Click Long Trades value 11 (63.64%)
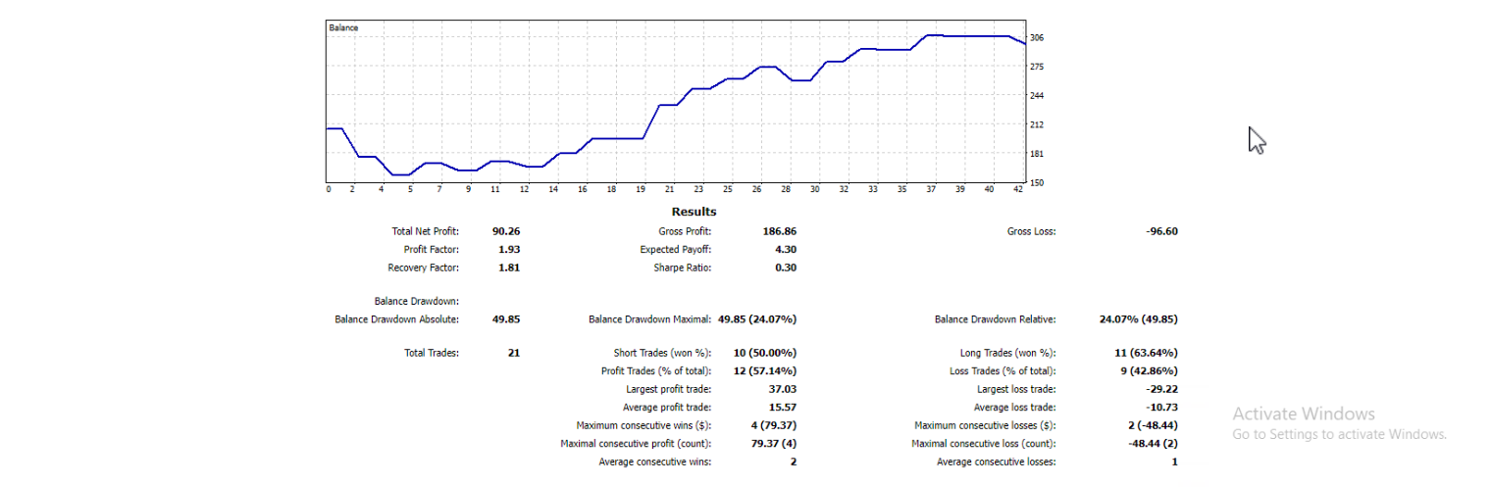The height and width of the screenshot is (487, 1492). [1146, 353]
